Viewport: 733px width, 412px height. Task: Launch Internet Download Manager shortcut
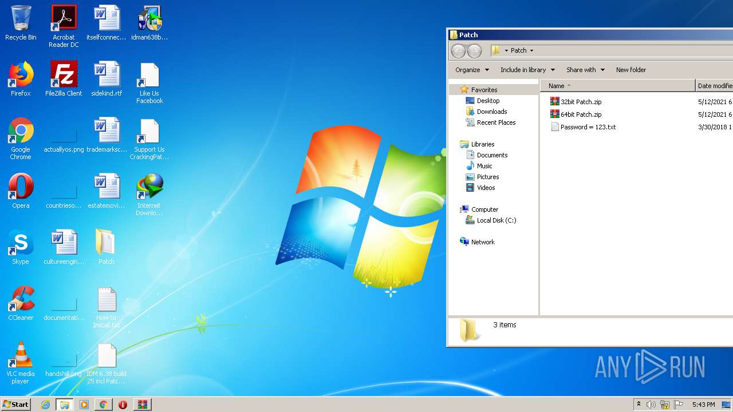click(x=149, y=195)
